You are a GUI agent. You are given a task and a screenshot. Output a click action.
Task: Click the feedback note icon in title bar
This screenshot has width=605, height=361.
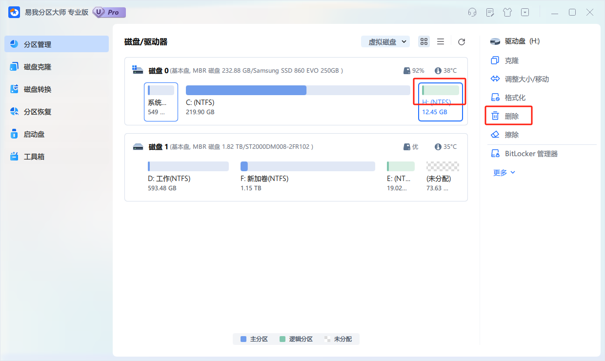pos(490,12)
